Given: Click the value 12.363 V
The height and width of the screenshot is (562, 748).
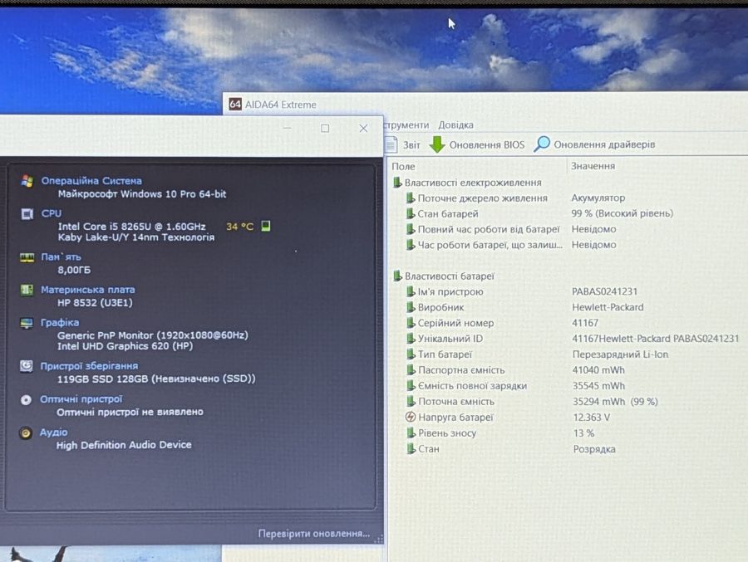Looking at the screenshot, I should tap(592, 417).
